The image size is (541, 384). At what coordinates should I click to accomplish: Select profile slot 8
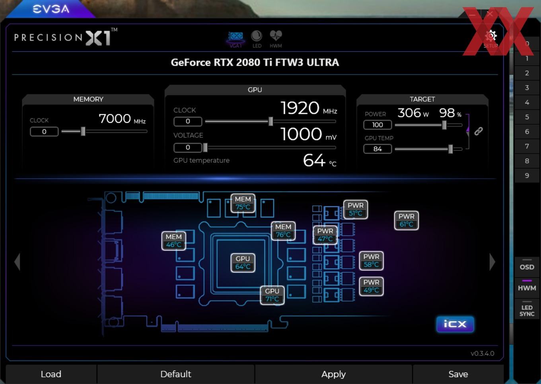pyautogui.click(x=527, y=161)
